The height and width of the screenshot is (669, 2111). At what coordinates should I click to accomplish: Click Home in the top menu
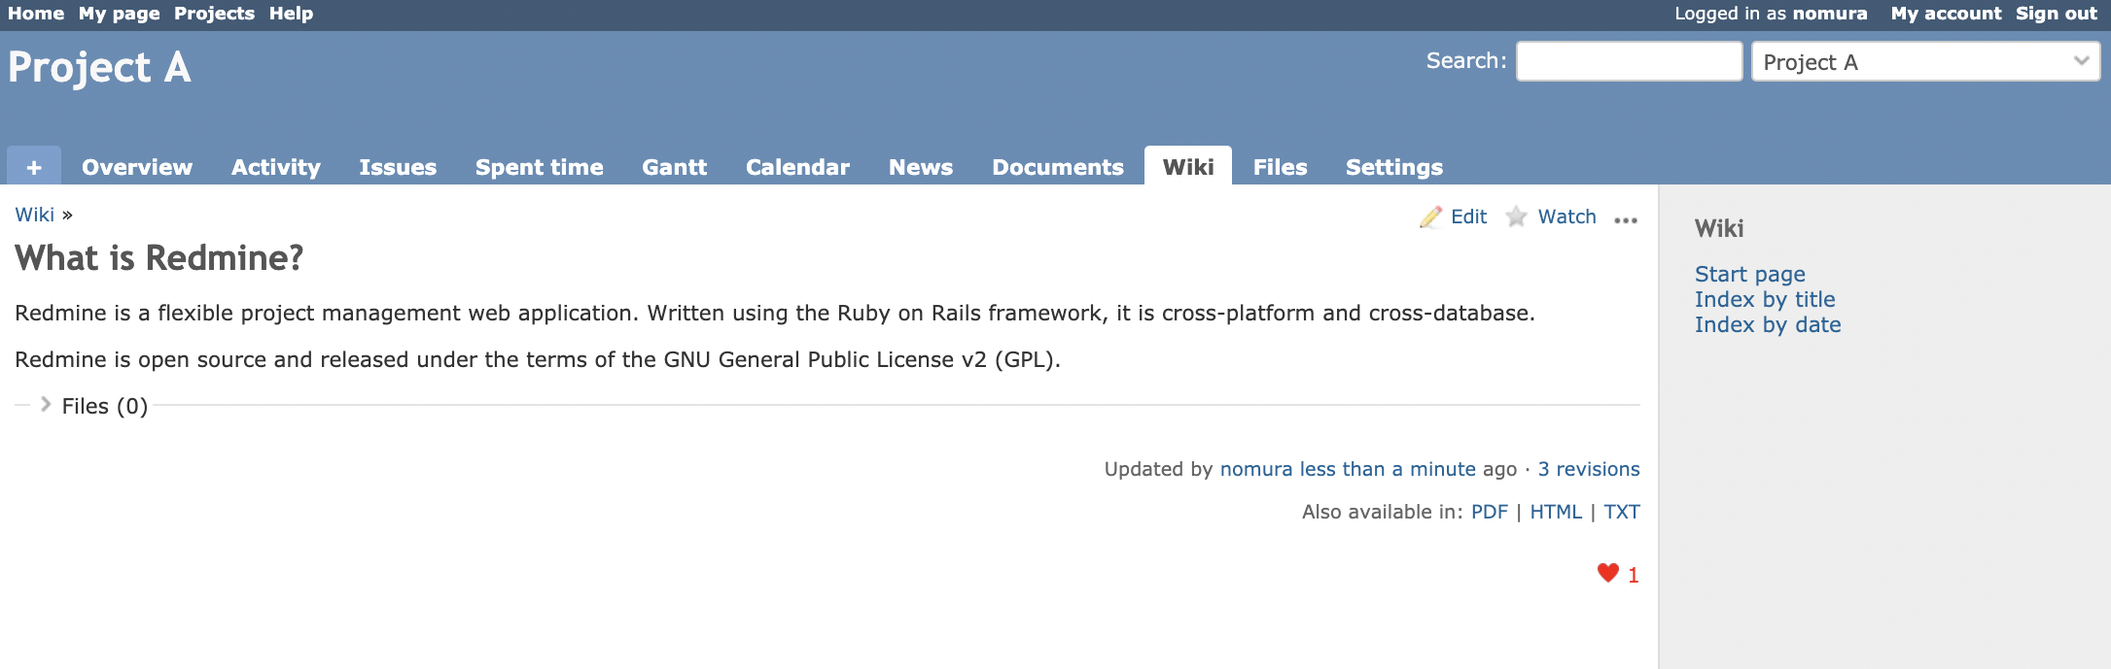pos(36,14)
